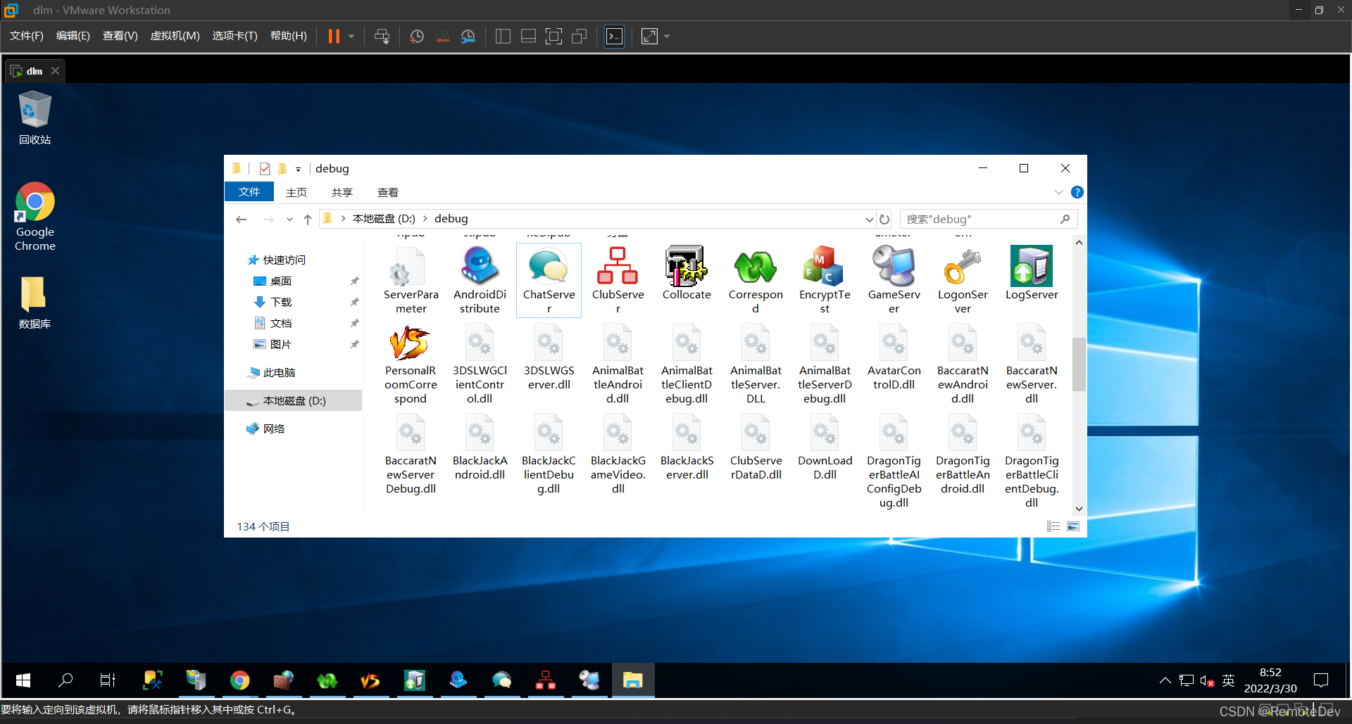1352x724 pixels.
Task: Select the Google Chrome desktop shortcut
Action: (x=35, y=217)
